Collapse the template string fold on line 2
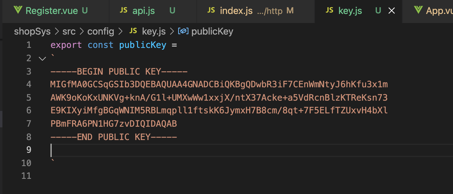Viewport: 453px width, 194px height. click(x=42, y=58)
